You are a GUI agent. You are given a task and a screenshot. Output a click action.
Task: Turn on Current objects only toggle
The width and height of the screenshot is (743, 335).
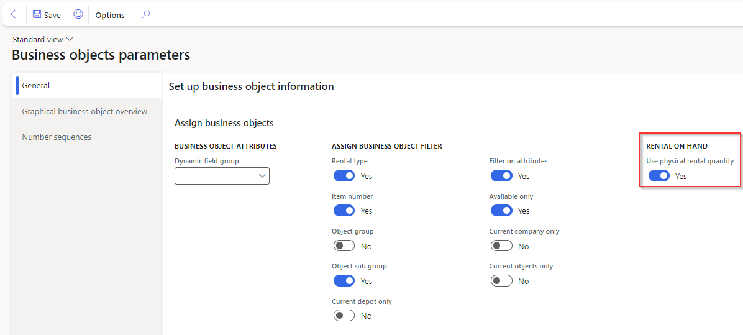pyautogui.click(x=501, y=280)
